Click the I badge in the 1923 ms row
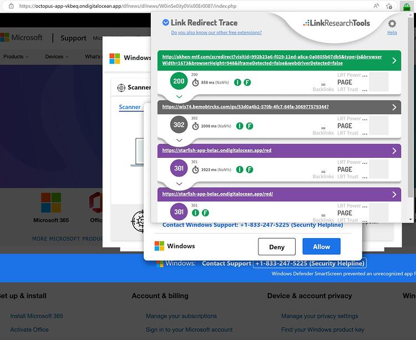Screen dimensions: 416x340 240,169
